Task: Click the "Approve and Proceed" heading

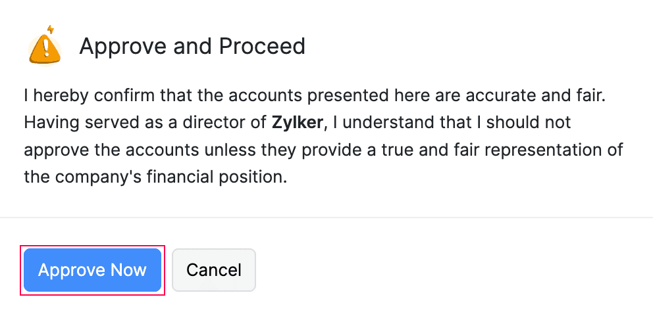Action: (192, 46)
